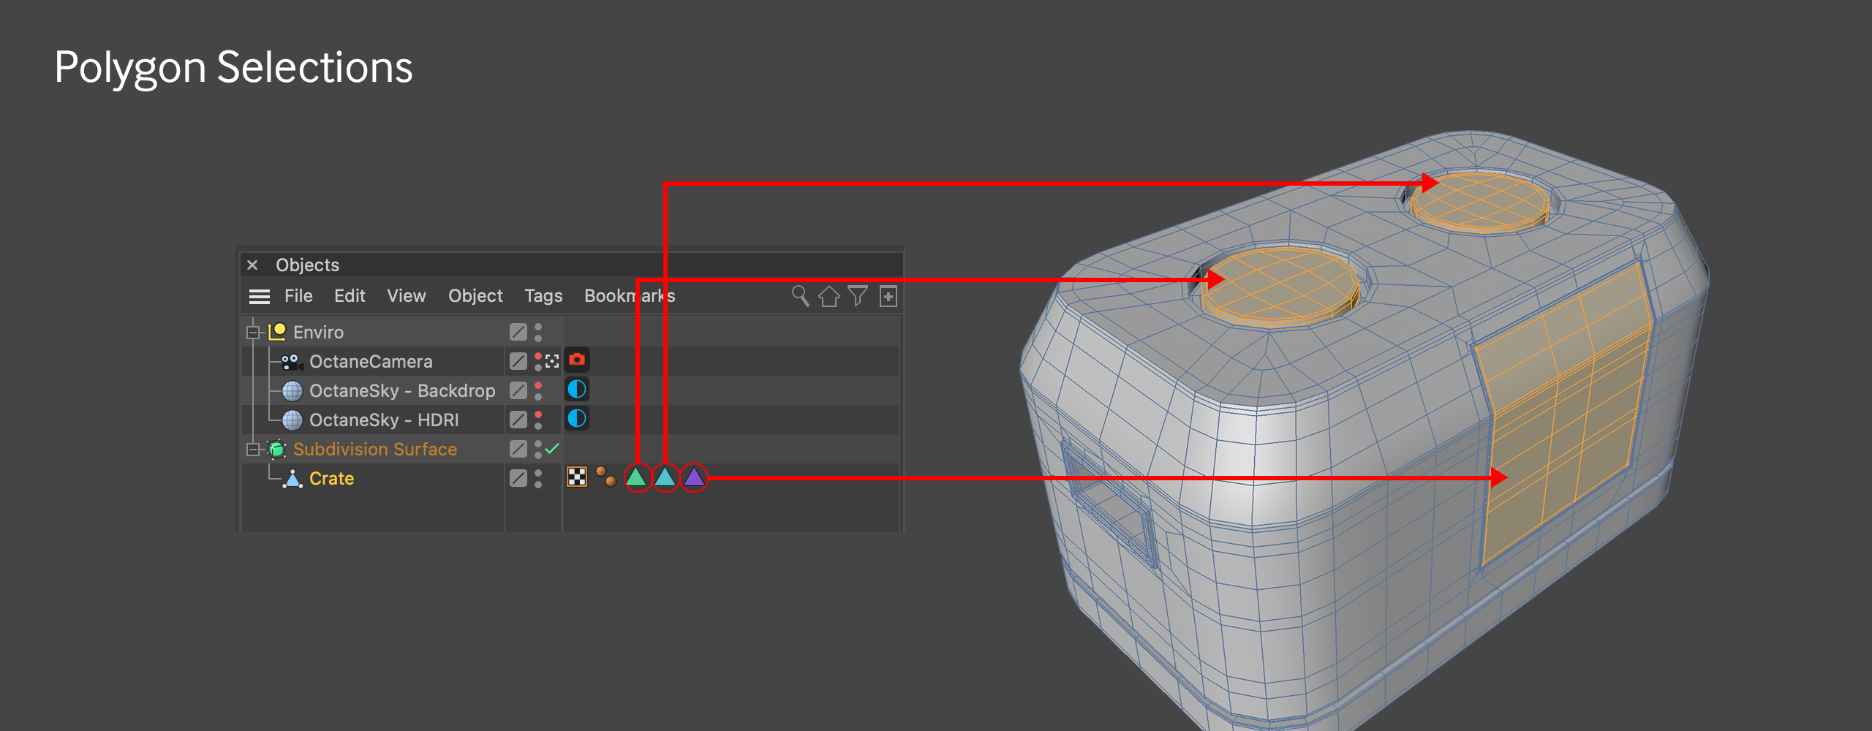The height and width of the screenshot is (731, 1872).
Task: Open the hamburger menu in Objects panel
Action: 259,296
